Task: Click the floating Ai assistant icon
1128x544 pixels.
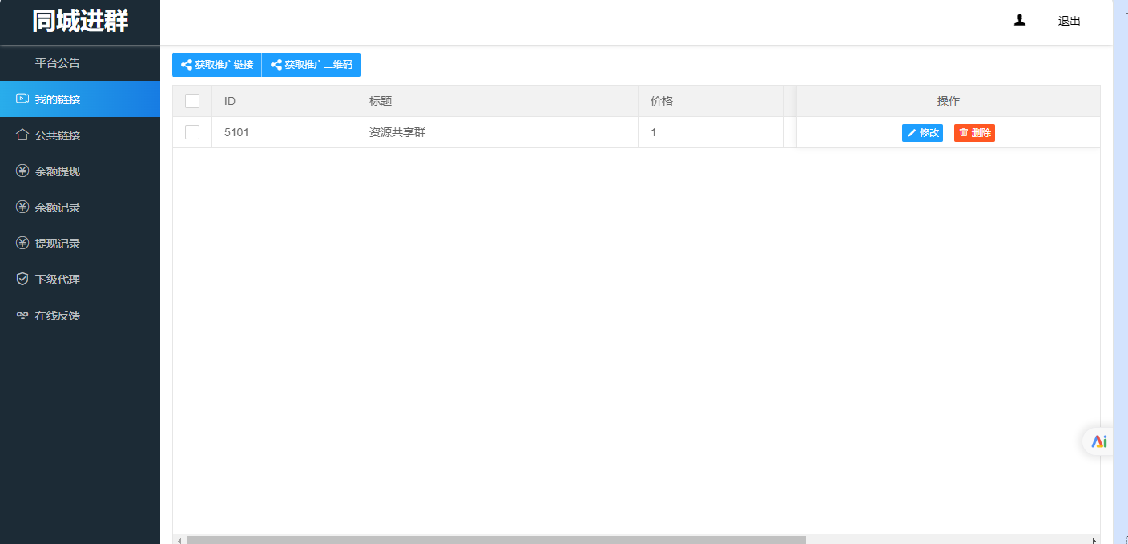Action: 1098,441
